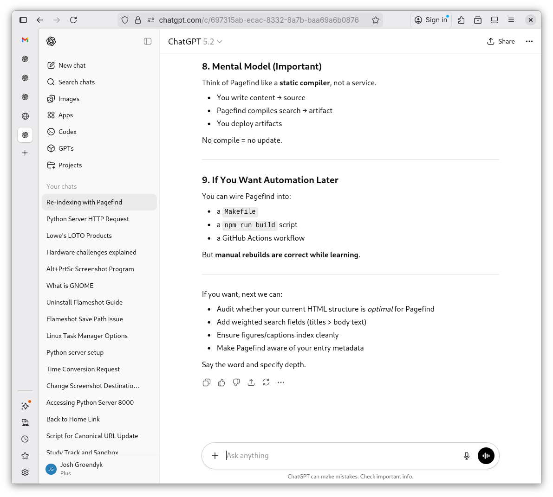Sign in to the browser account
The width and height of the screenshot is (553, 497).
(431, 20)
